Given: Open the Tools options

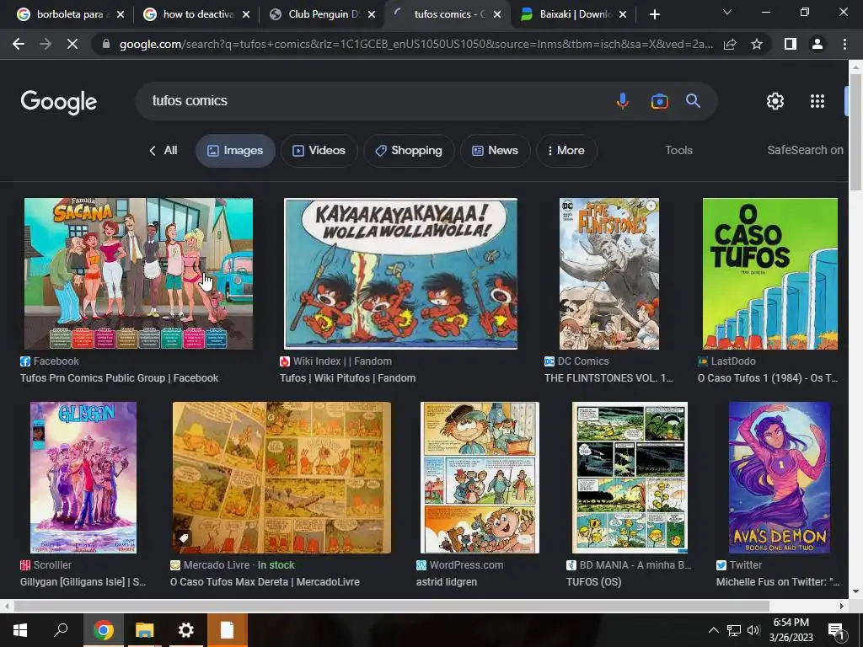Looking at the screenshot, I should point(678,150).
